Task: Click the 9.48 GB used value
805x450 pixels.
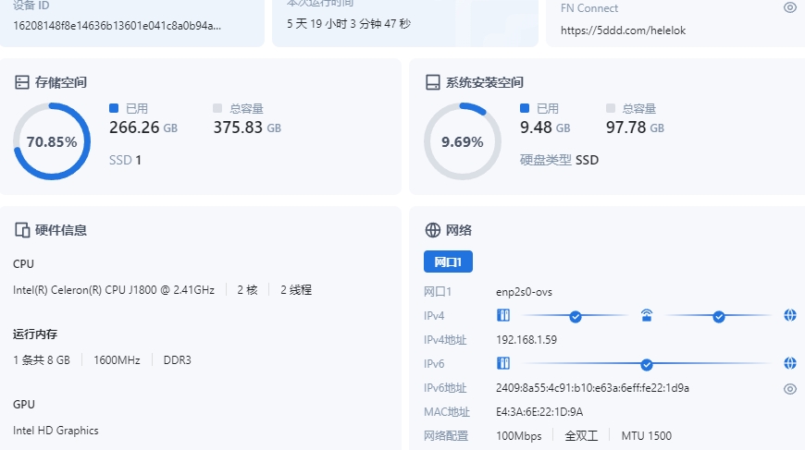Action: [545, 128]
